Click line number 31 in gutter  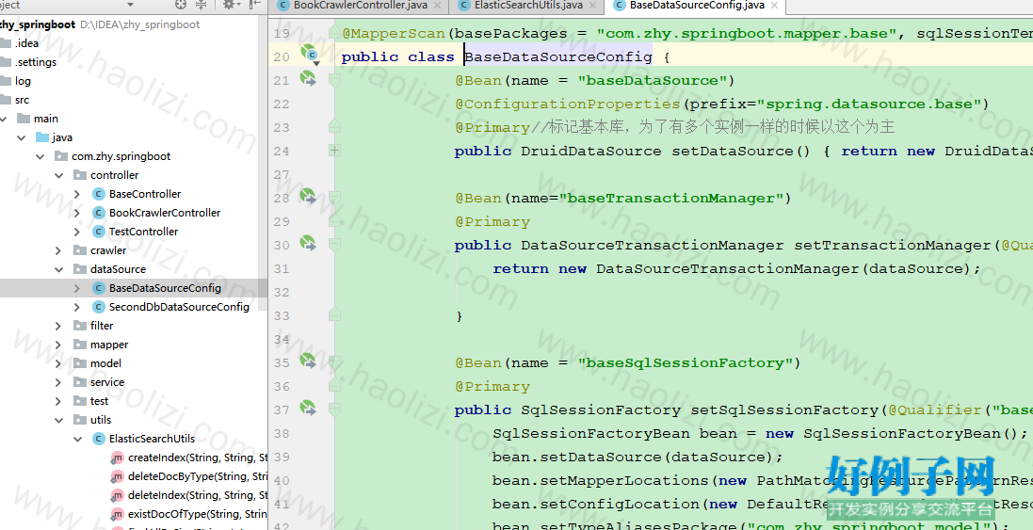tap(282, 268)
